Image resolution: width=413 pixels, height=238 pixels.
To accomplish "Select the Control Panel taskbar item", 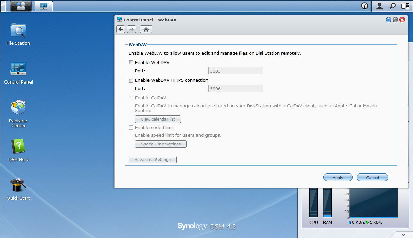I will (44, 6).
